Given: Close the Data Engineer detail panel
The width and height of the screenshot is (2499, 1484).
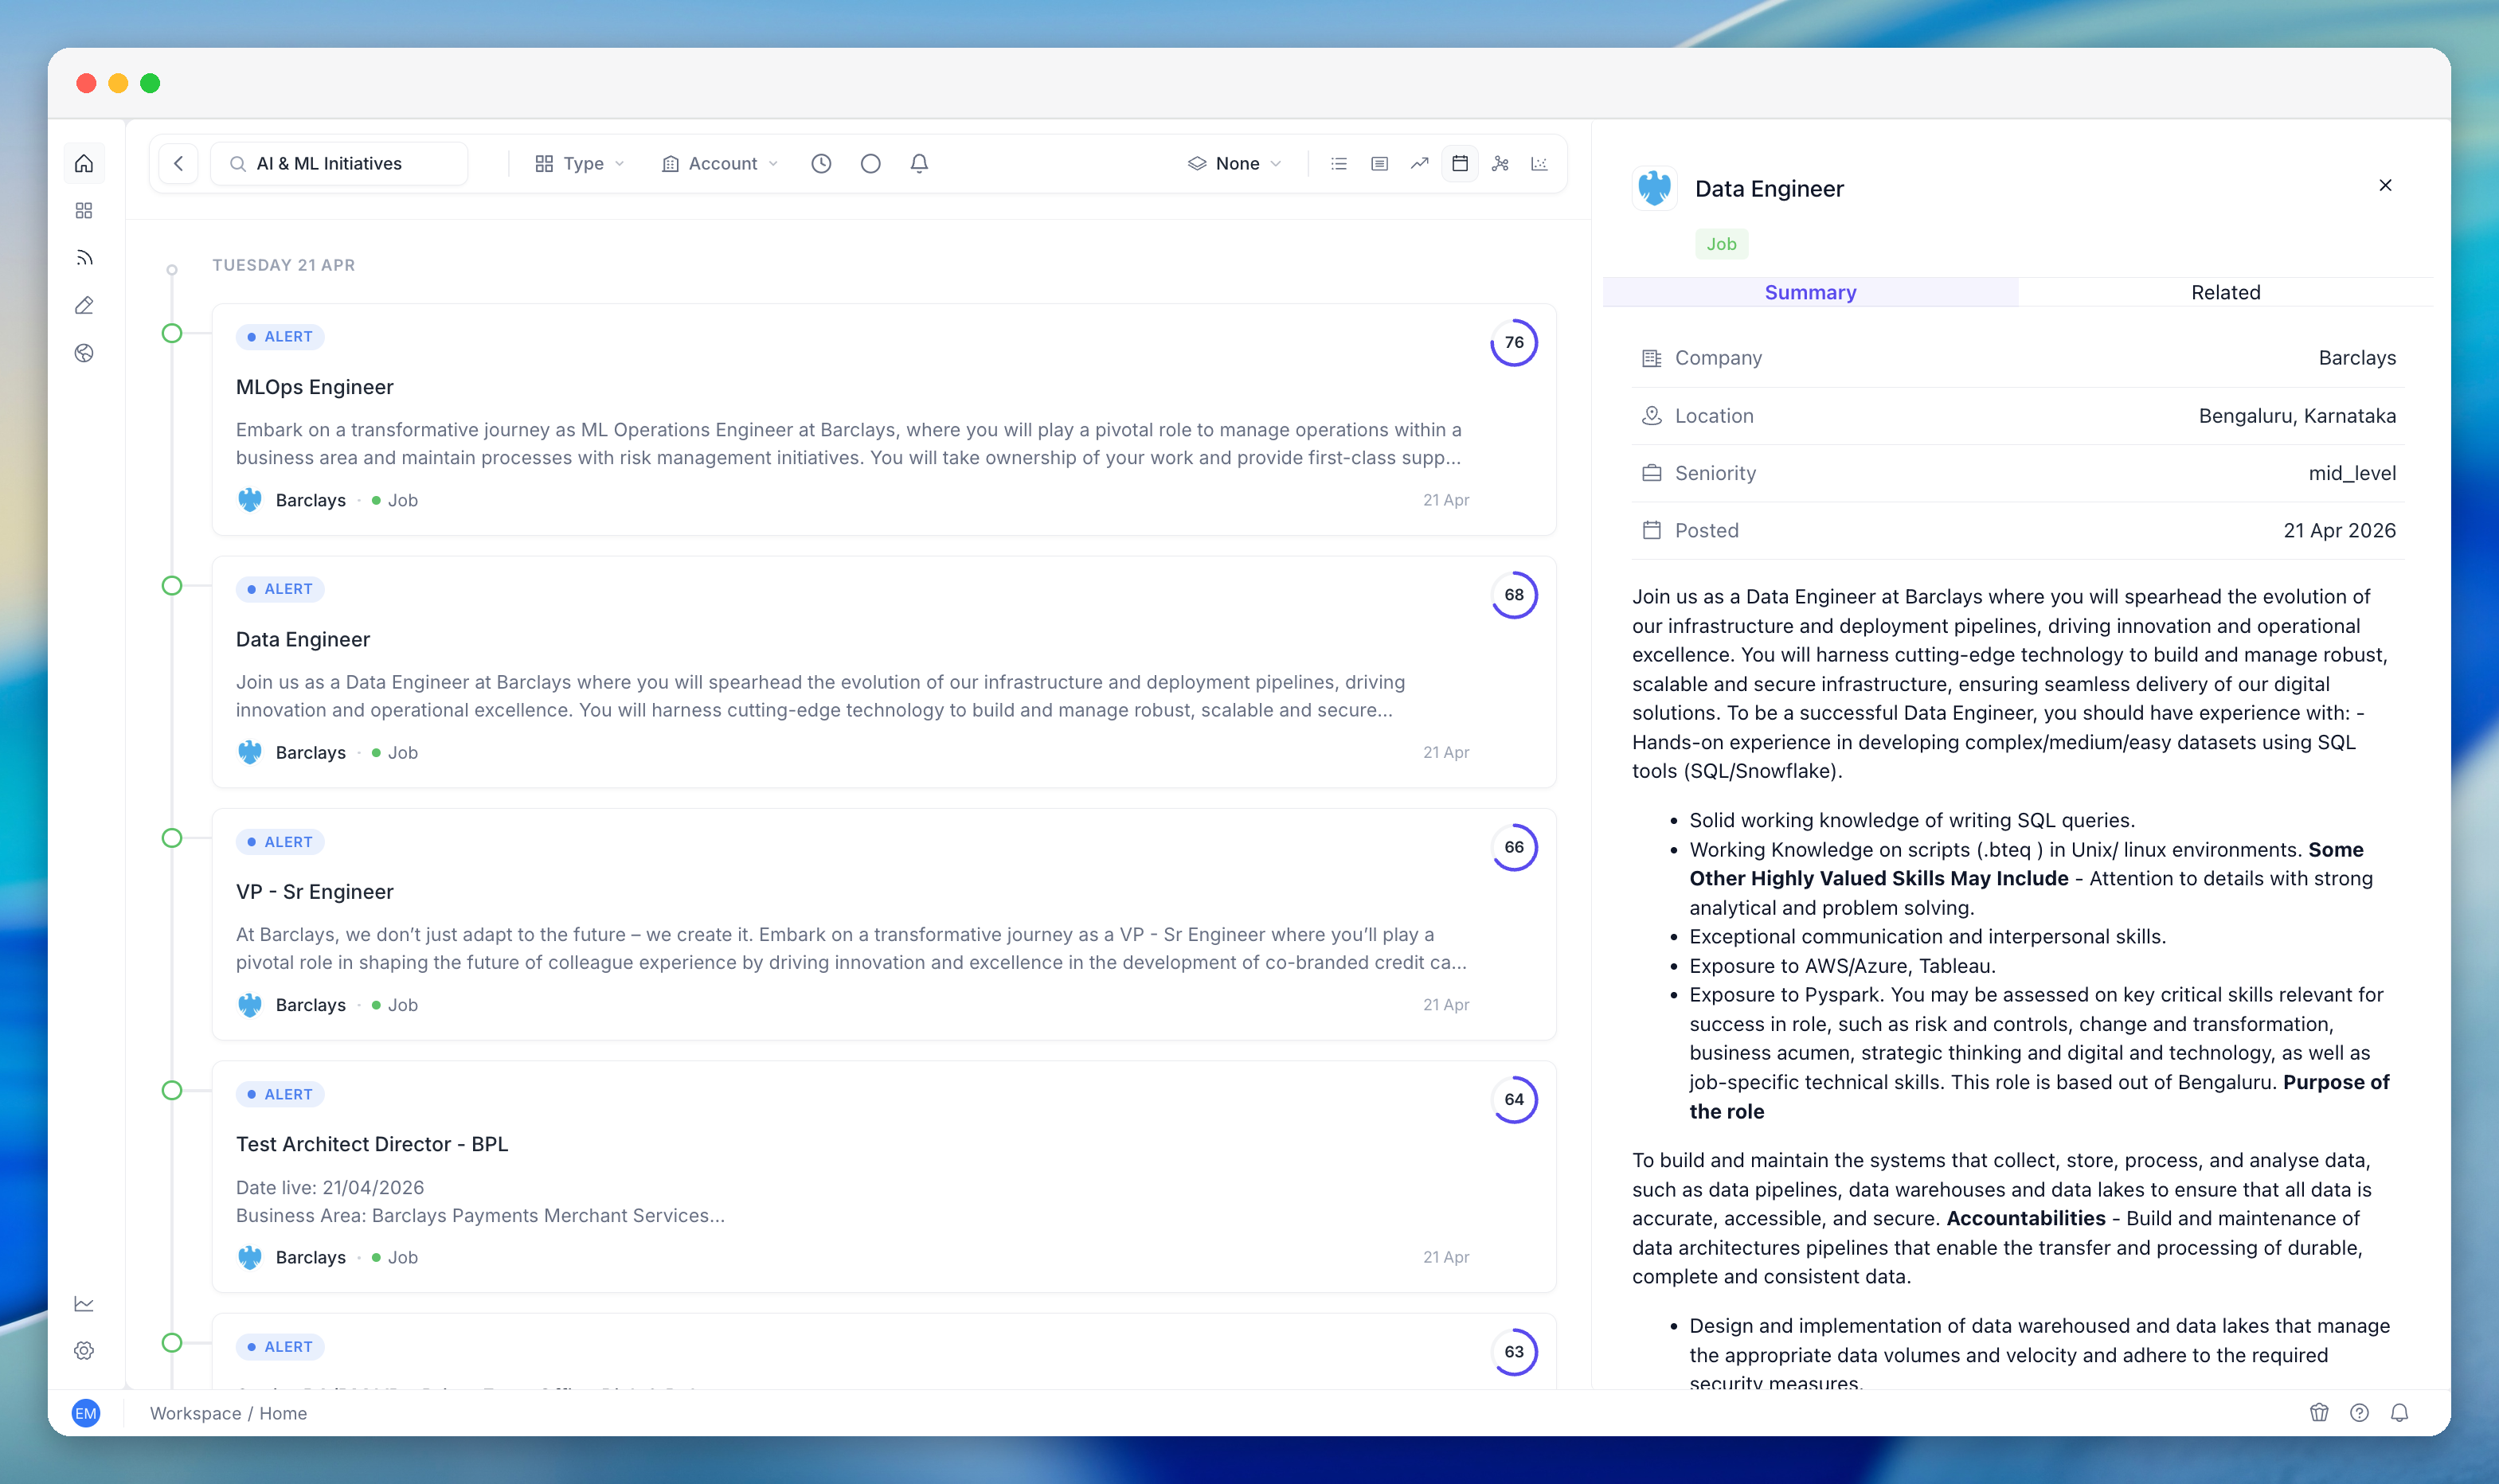Looking at the screenshot, I should (2386, 185).
